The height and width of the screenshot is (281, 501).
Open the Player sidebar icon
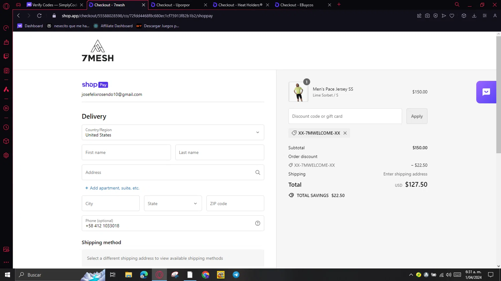[6, 108]
